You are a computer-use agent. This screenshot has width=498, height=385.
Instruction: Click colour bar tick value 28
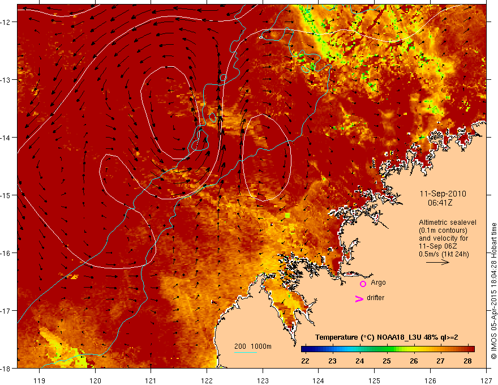click(x=467, y=361)
